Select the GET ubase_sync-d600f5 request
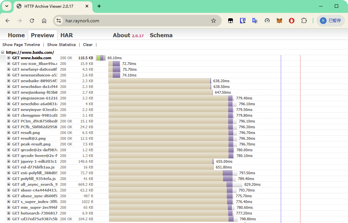The image size is (348, 223). (x=35, y=196)
